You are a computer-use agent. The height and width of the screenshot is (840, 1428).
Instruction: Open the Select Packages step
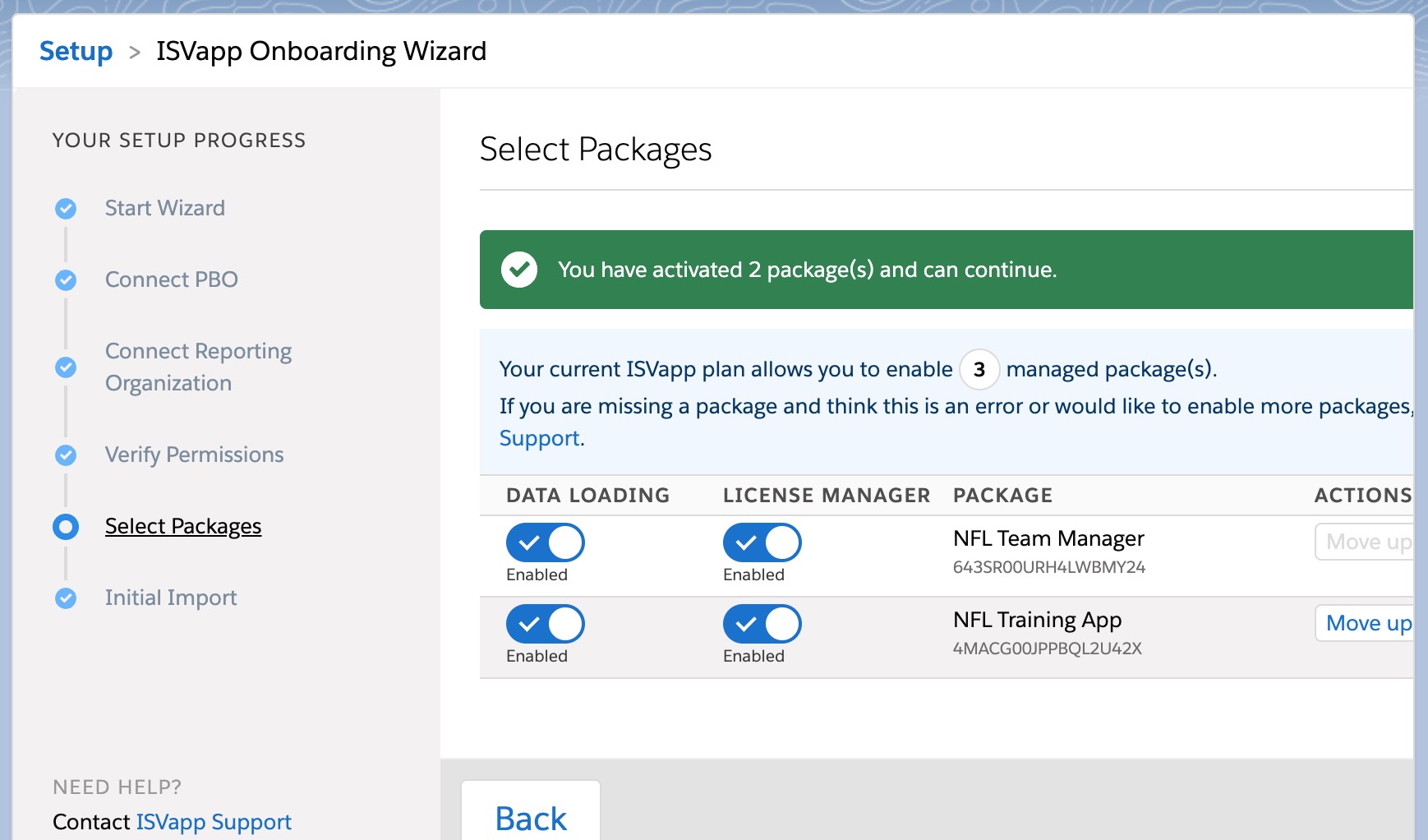tap(183, 526)
